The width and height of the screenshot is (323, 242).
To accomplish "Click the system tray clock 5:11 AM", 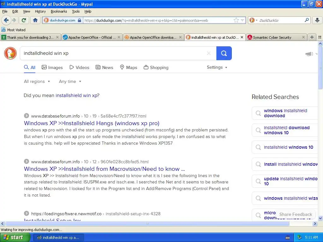I will point(311,238).
